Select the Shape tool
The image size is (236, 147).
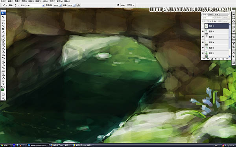pos(3,71)
